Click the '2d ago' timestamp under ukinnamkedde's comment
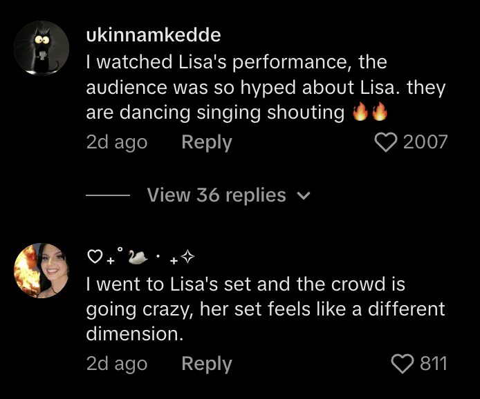480x399 pixels. click(x=116, y=142)
